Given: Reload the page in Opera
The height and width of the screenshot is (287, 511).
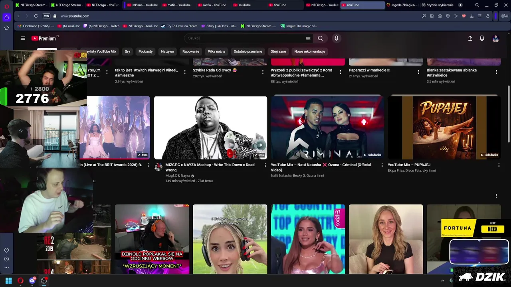Looking at the screenshot, I should pyautogui.click(x=36, y=16).
